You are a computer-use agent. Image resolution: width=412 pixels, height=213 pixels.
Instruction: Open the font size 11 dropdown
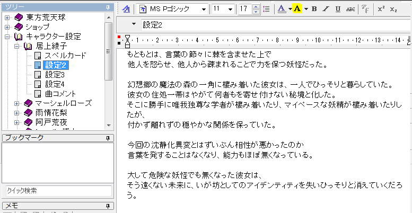coord(231,10)
